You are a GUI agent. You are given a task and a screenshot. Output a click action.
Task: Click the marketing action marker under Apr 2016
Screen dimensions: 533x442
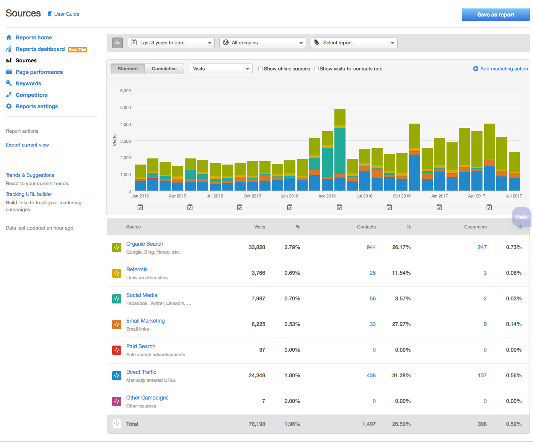click(339, 207)
